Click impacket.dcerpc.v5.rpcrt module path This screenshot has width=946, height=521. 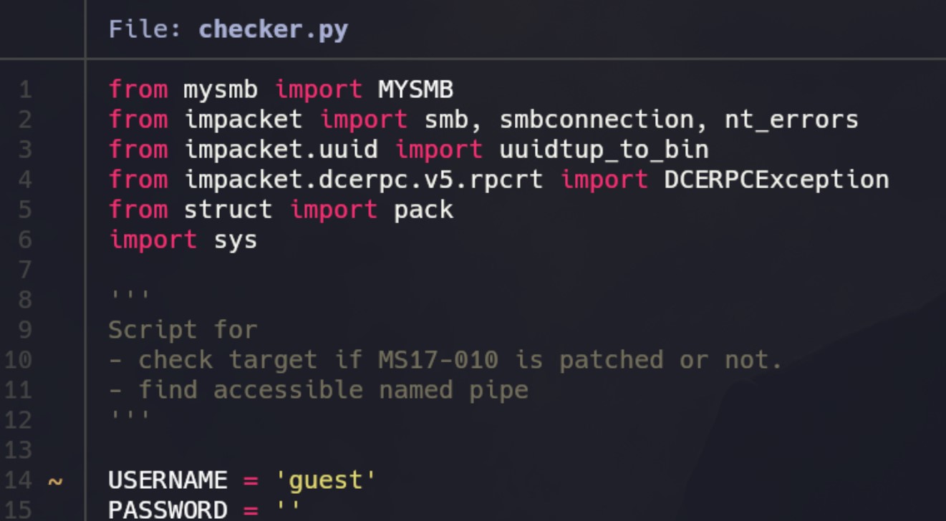point(363,180)
